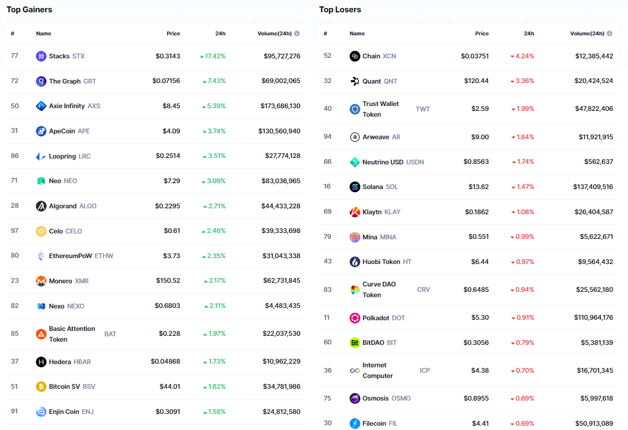Screen dimensions: 628x430
Task: Click Volume info icon in Top Gainers
Action: [x=297, y=34]
